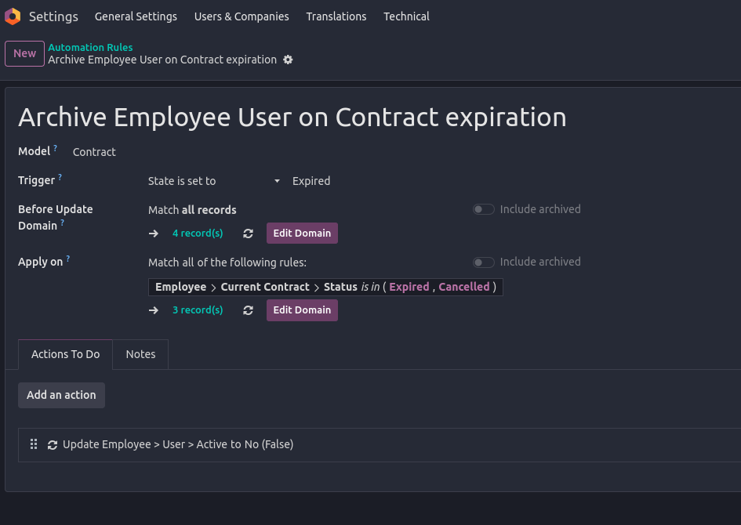This screenshot has width=741, height=525.
Task: Select the Actions To Do tab
Action: point(65,354)
